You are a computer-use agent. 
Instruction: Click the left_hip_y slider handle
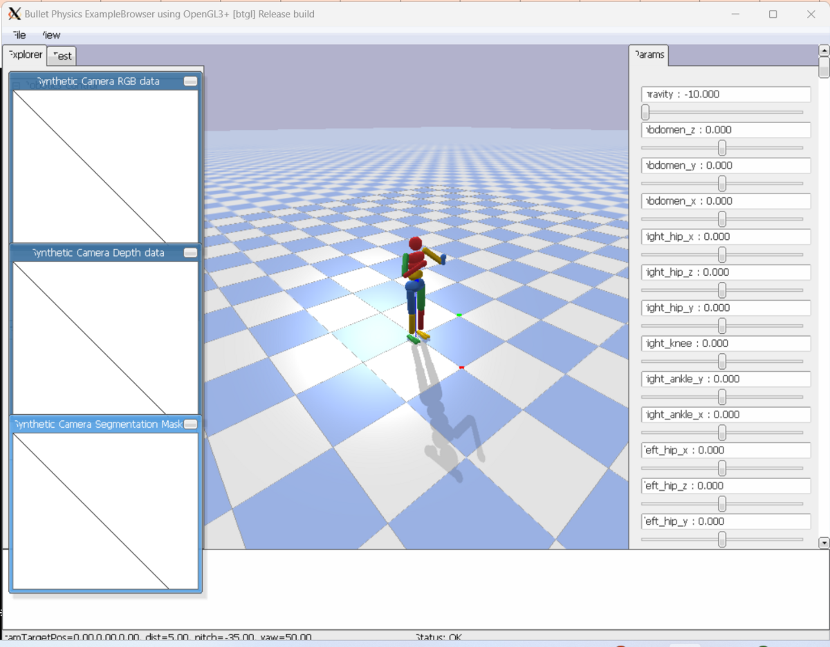722,539
